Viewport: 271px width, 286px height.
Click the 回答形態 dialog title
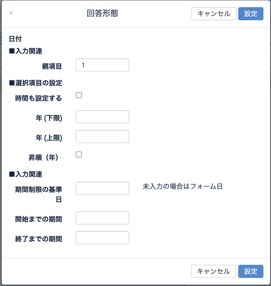(103, 13)
